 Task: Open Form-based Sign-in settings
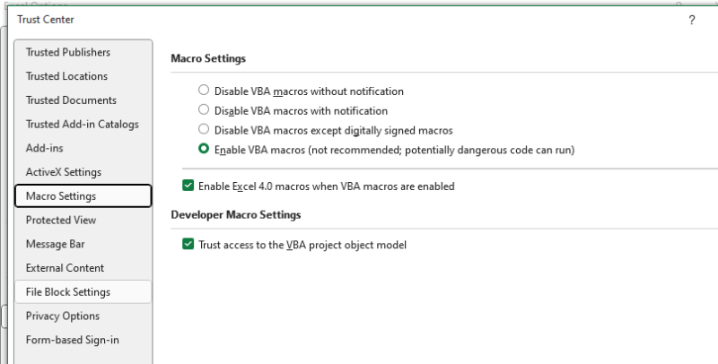[72, 341]
